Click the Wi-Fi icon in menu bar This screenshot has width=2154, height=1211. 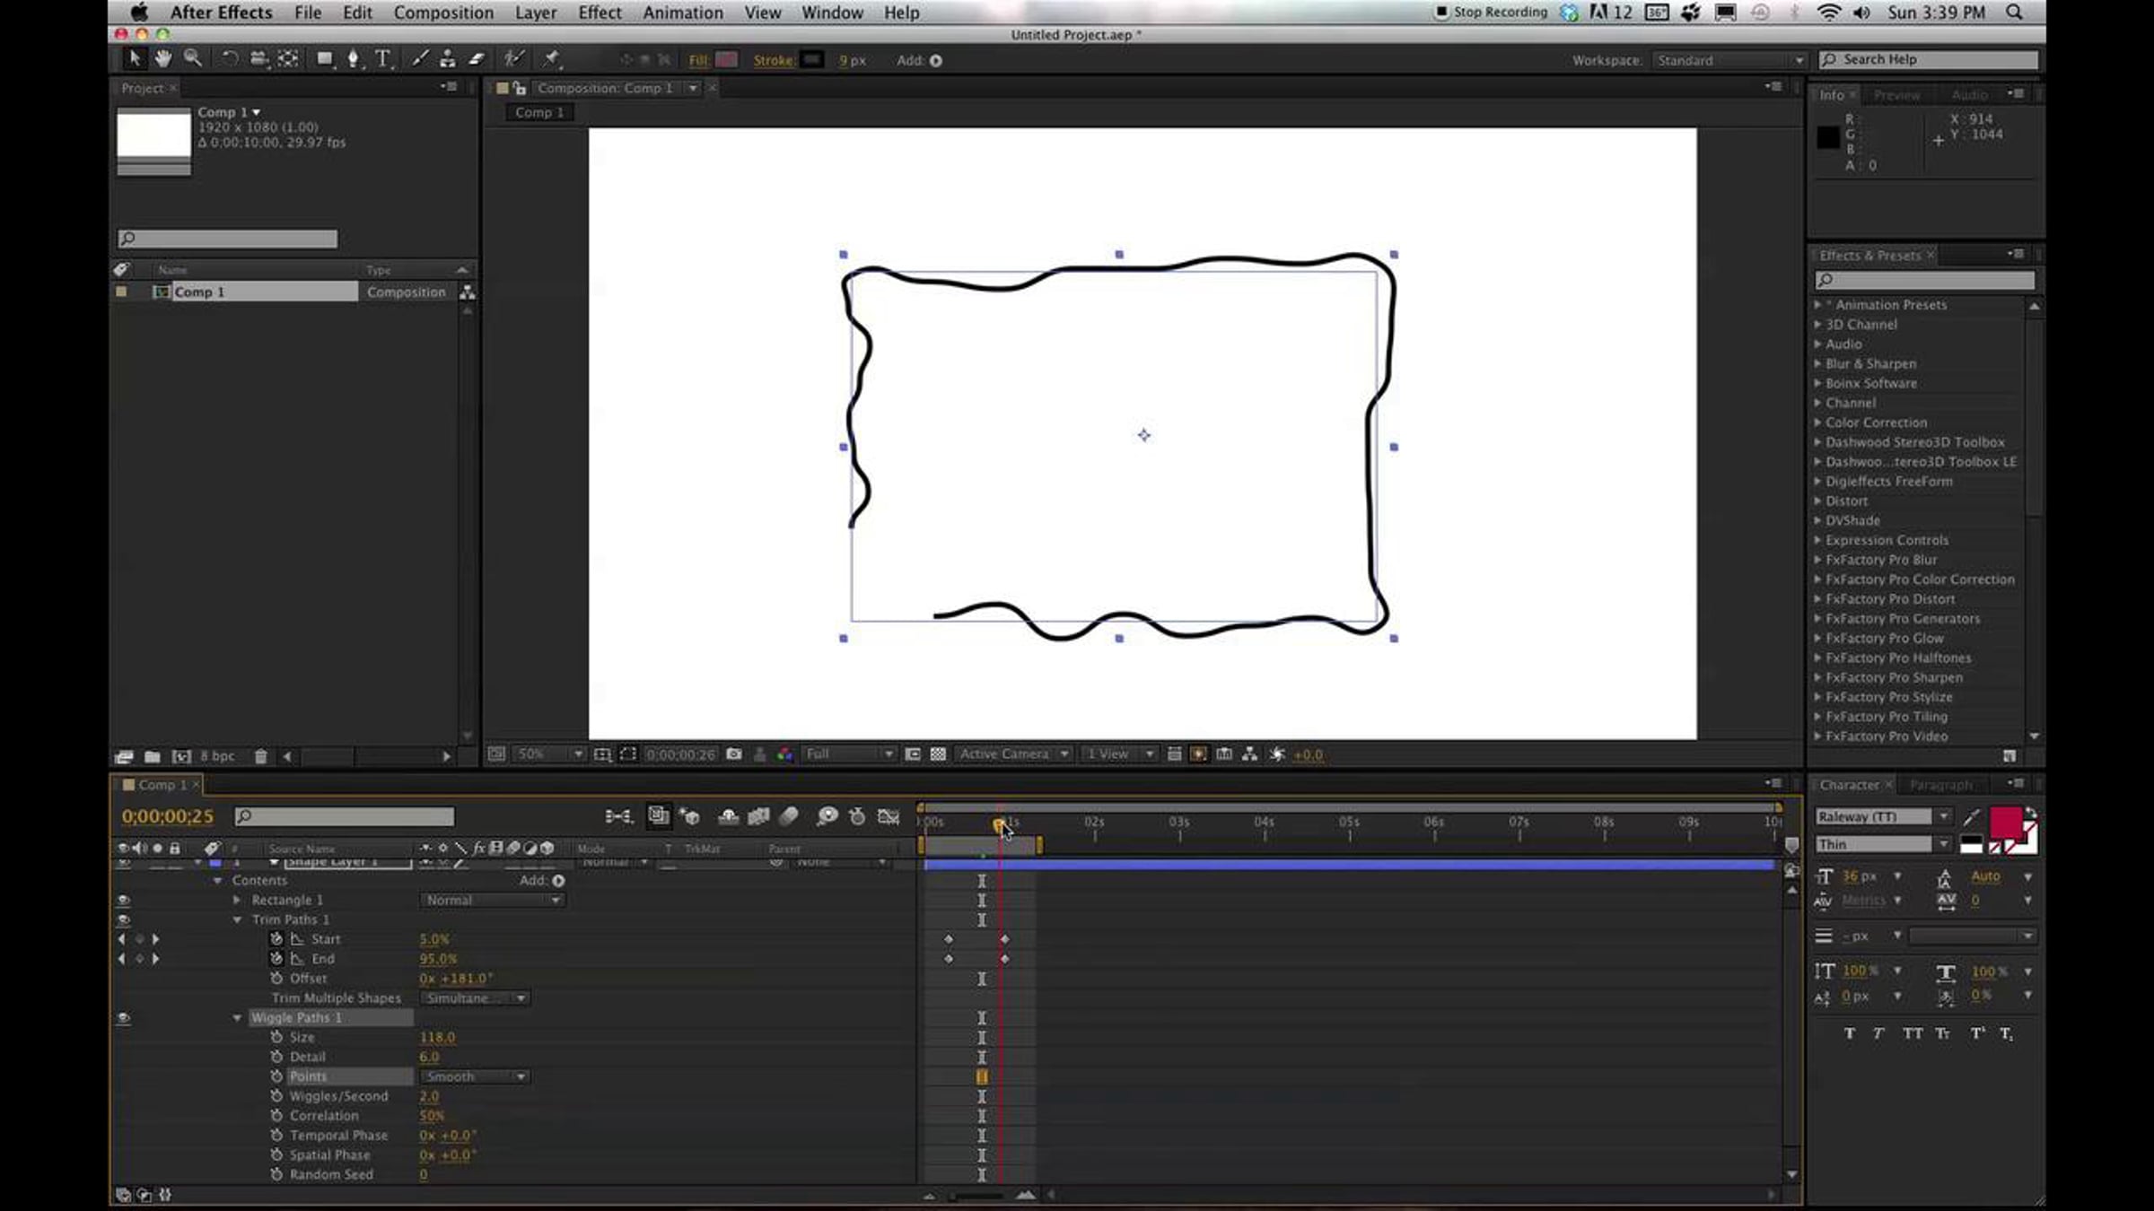pos(1828,13)
